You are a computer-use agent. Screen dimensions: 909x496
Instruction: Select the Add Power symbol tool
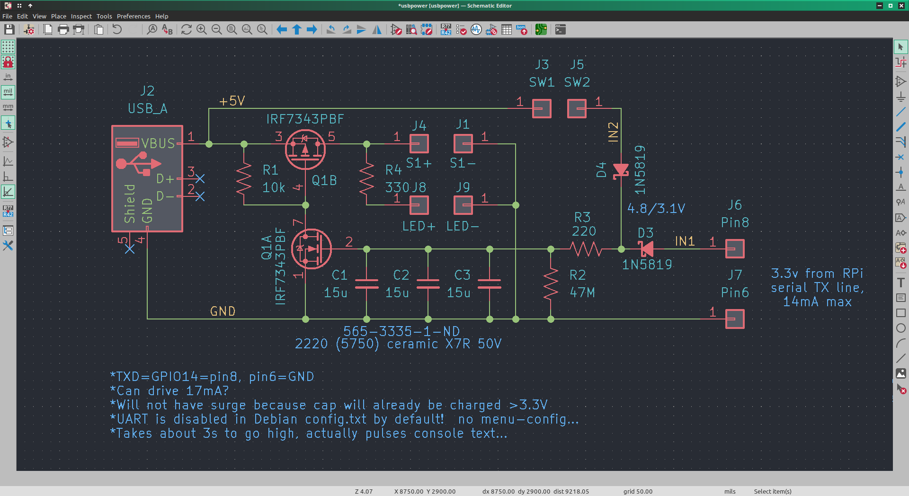900,97
